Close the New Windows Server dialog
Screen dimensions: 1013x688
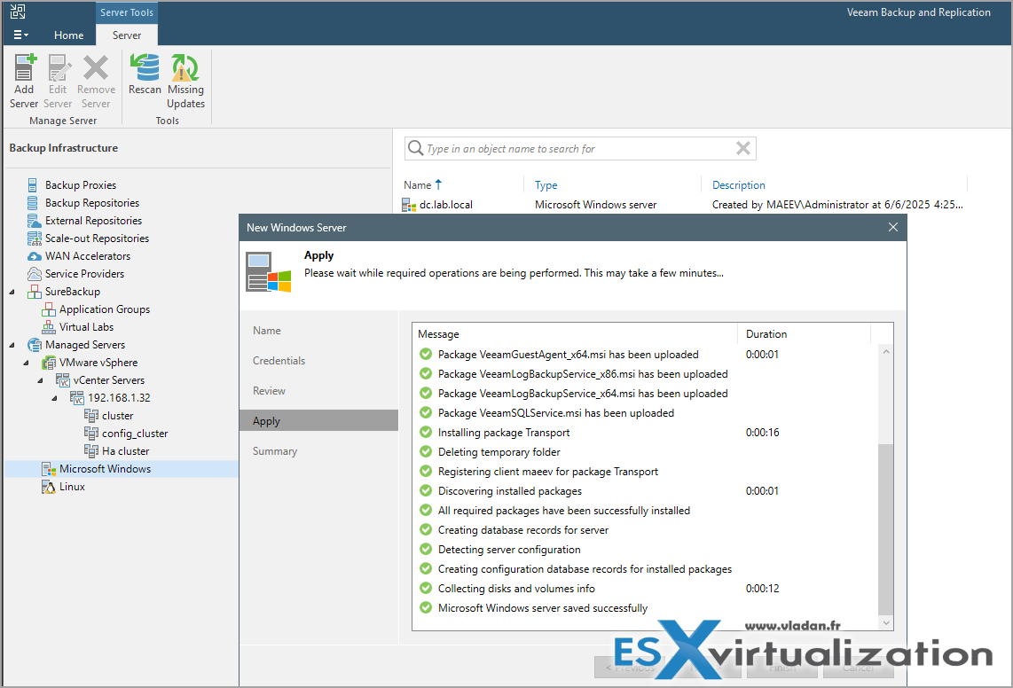(x=893, y=227)
